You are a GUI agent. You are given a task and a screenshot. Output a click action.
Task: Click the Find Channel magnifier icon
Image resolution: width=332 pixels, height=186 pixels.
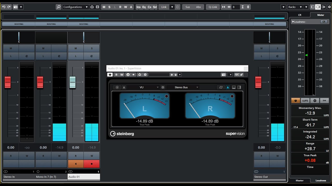point(59,7)
